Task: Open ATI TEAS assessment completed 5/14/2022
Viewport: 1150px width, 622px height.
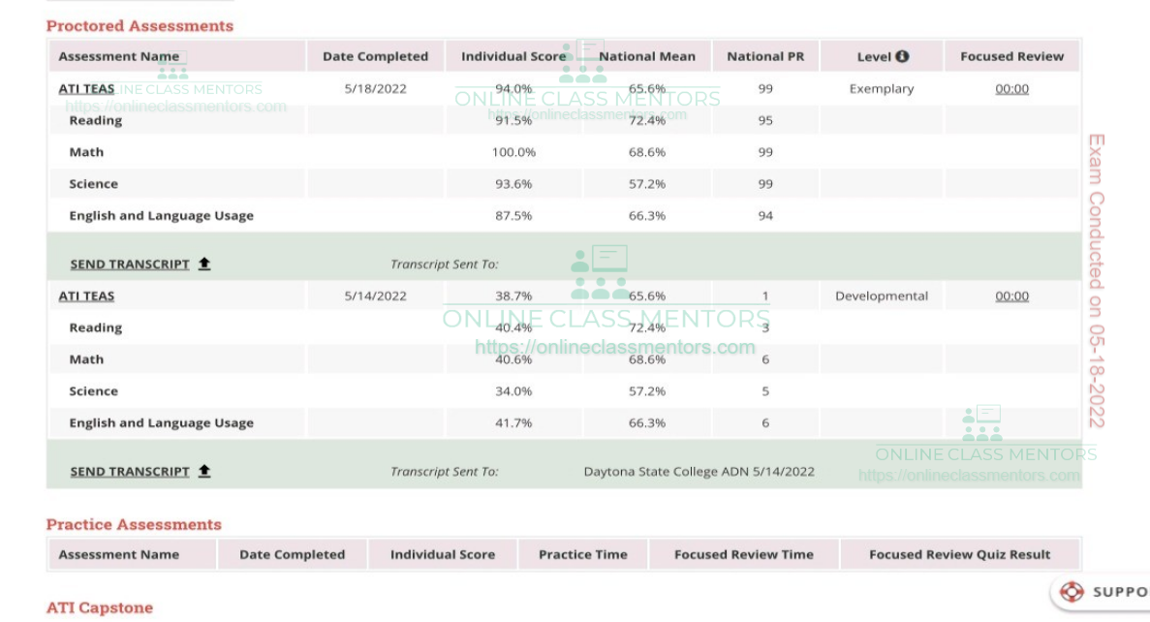Action: [86, 296]
